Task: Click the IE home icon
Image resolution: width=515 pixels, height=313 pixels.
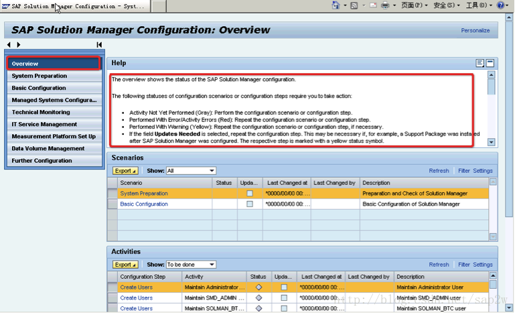Action: 336,5
